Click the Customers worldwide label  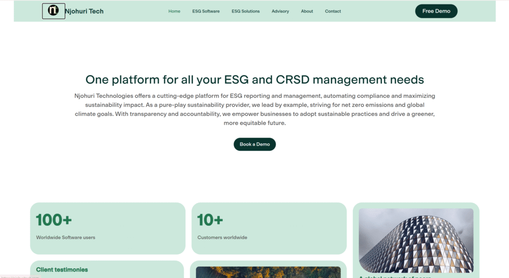(222, 237)
